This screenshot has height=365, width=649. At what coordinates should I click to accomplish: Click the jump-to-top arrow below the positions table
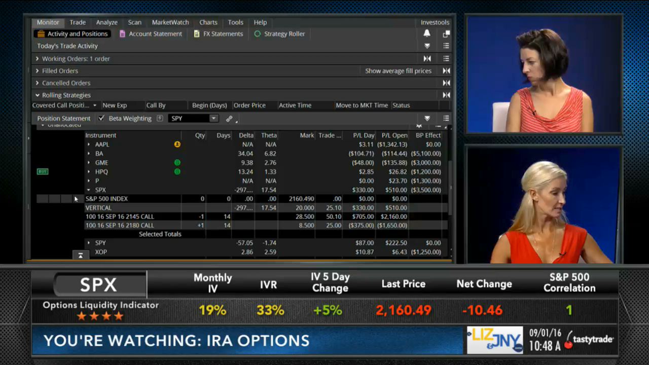pos(80,255)
